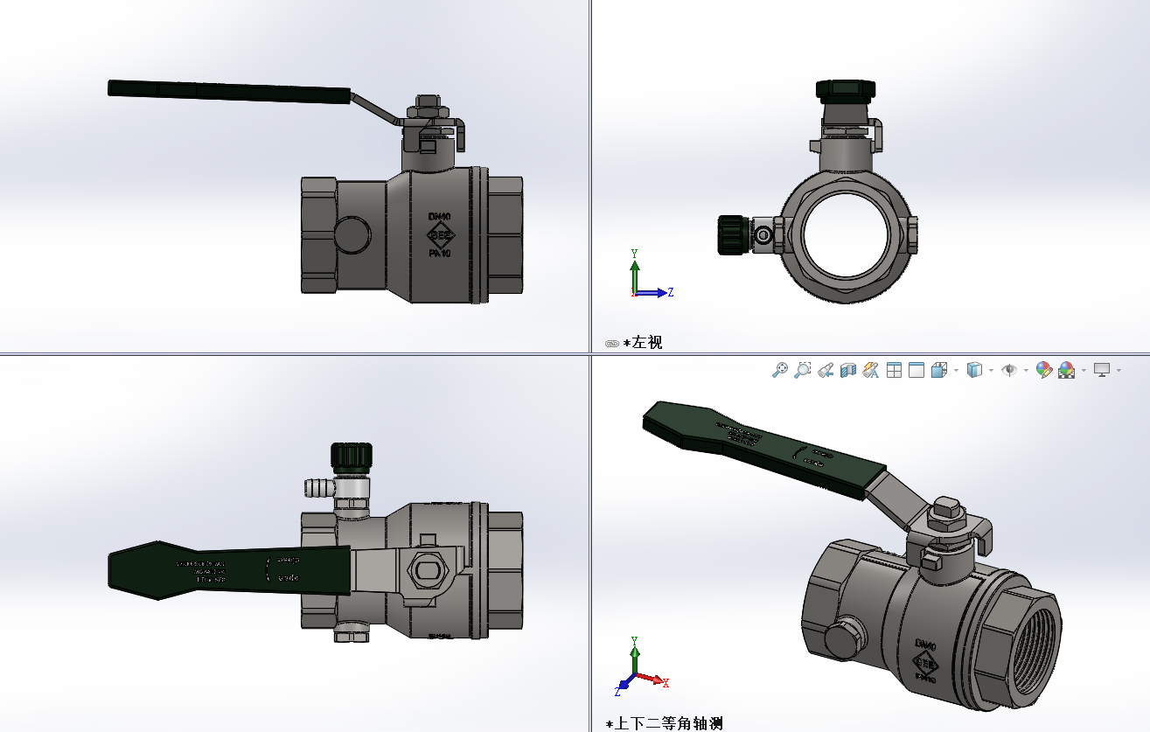Click the 左视 view label
1150x732 pixels.
(647, 343)
